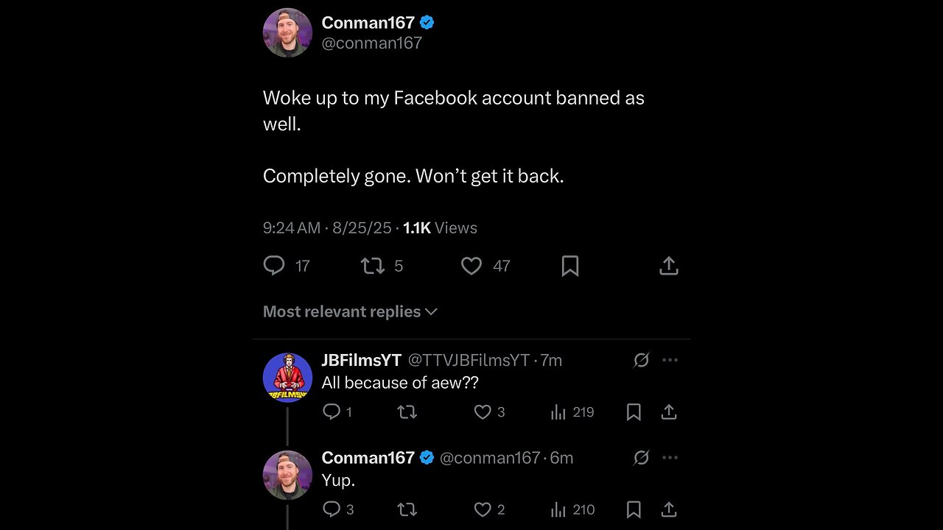
Task: Open more options on JBFilmsYT's reply
Action: (x=670, y=360)
